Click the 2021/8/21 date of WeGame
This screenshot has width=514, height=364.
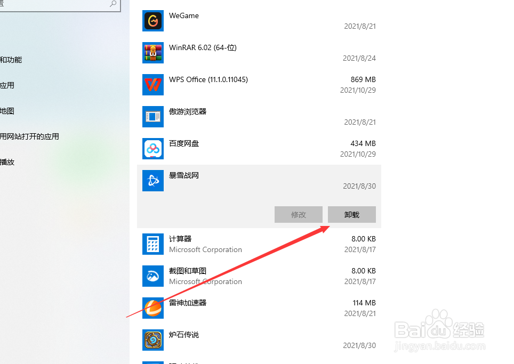pos(360,26)
